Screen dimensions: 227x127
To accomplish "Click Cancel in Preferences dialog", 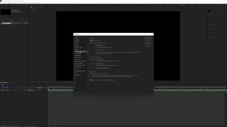I will pyautogui.click(x=148, y=41).
